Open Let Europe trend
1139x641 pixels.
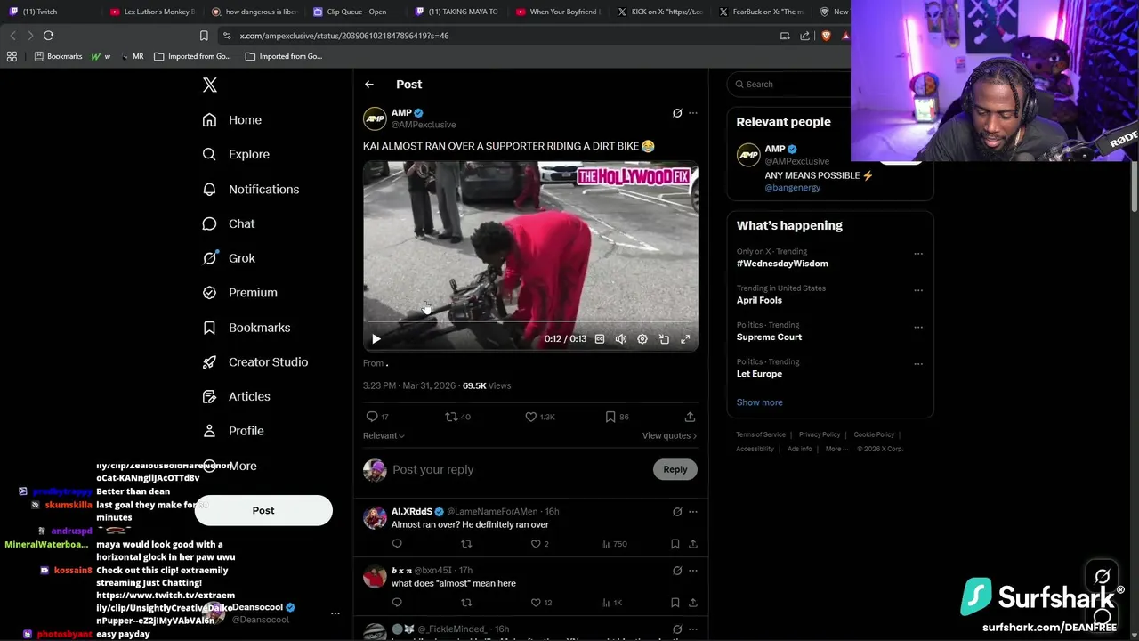[x=759, y=374]
